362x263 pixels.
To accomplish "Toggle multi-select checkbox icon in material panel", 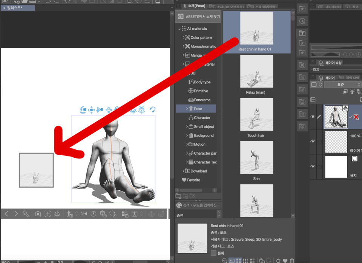I will coord(225,261).
